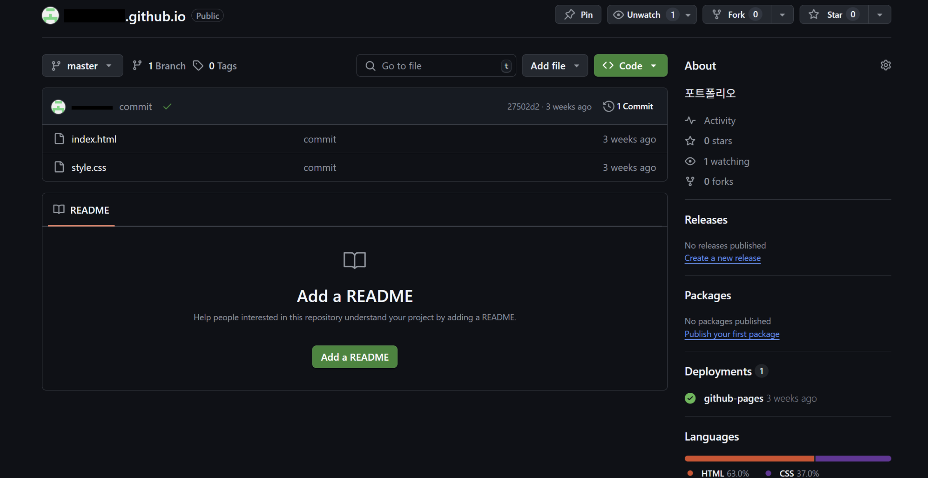
Task: Click the Activity pulse icon
Action: point(690,121)
